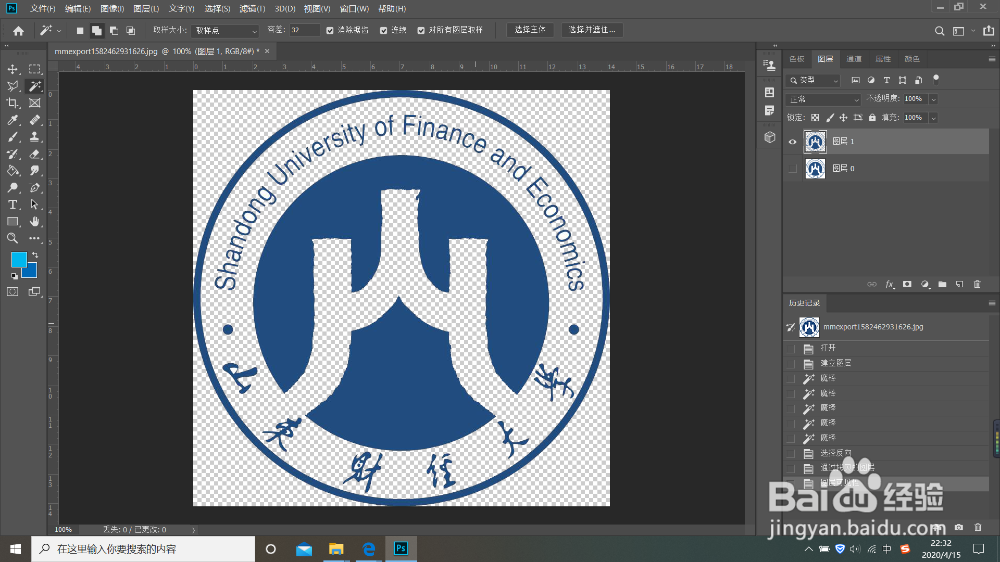This screenshot has height=562, width=1000.
Task: Toggle Quick Mask mode
Action: [x=12, y=292]
